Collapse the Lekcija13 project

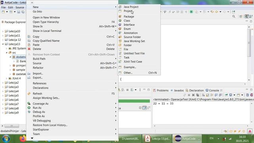click(3, 44)
